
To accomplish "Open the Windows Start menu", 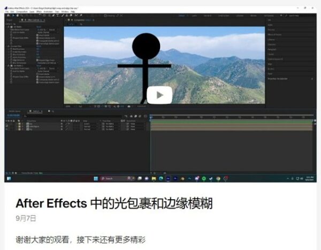I will 96,178.
